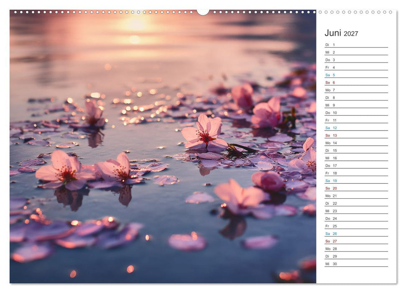Select the Do 3 date row
This screenshot has height=293, width=406.
point(356,59)
